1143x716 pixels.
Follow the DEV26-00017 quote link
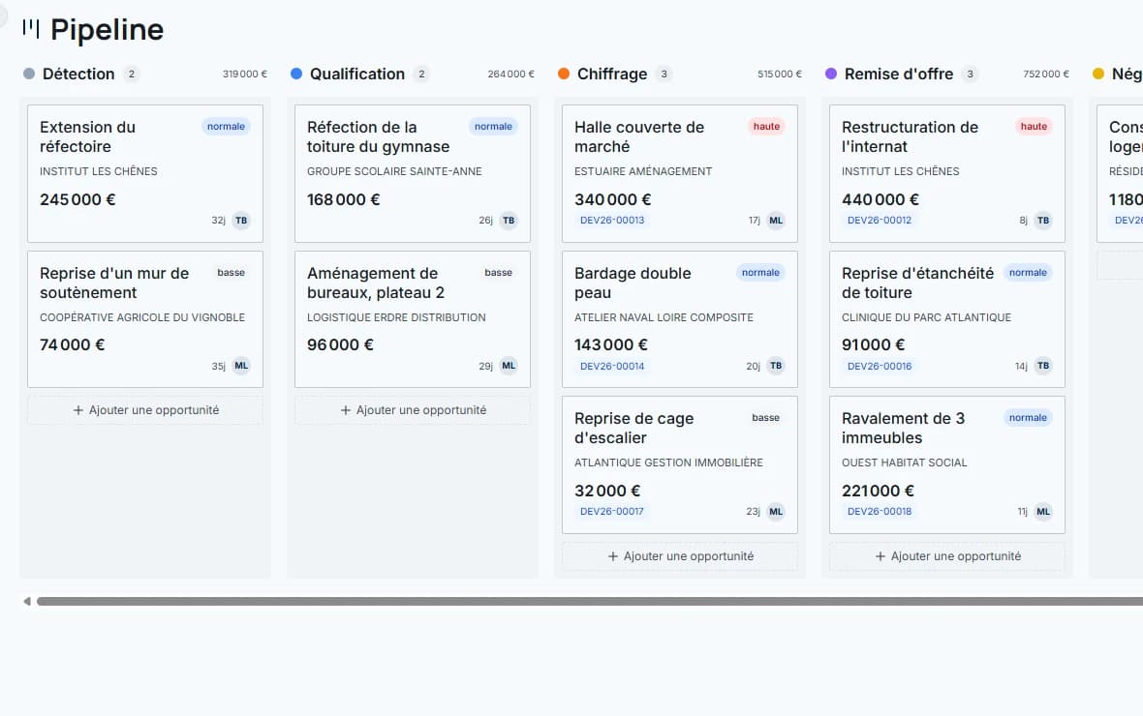612,511
